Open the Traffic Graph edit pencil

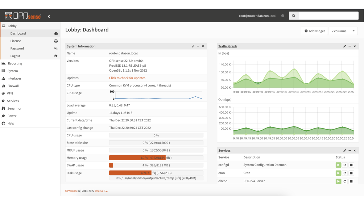(x=344, y=46)
